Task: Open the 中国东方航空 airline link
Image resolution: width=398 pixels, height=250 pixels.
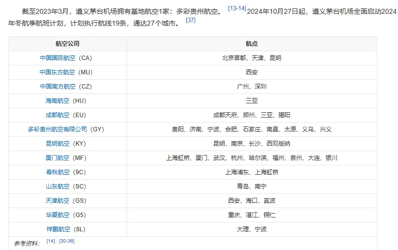Action: [57, 72]
